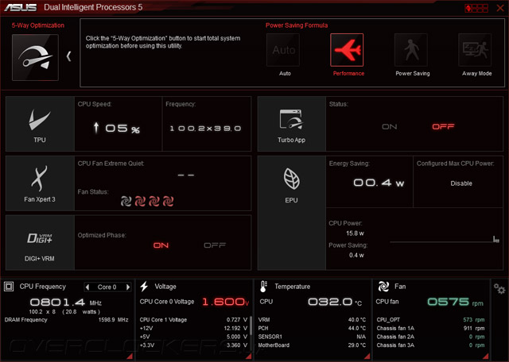Expand the CPU Frequency panel corner triangle
Image resolution: width=509 pixels, height=362 pixels.
130,356
